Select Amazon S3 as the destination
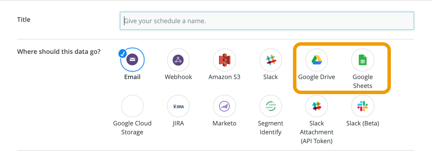This screenshot has height=151, width=434. coord(225,60)
